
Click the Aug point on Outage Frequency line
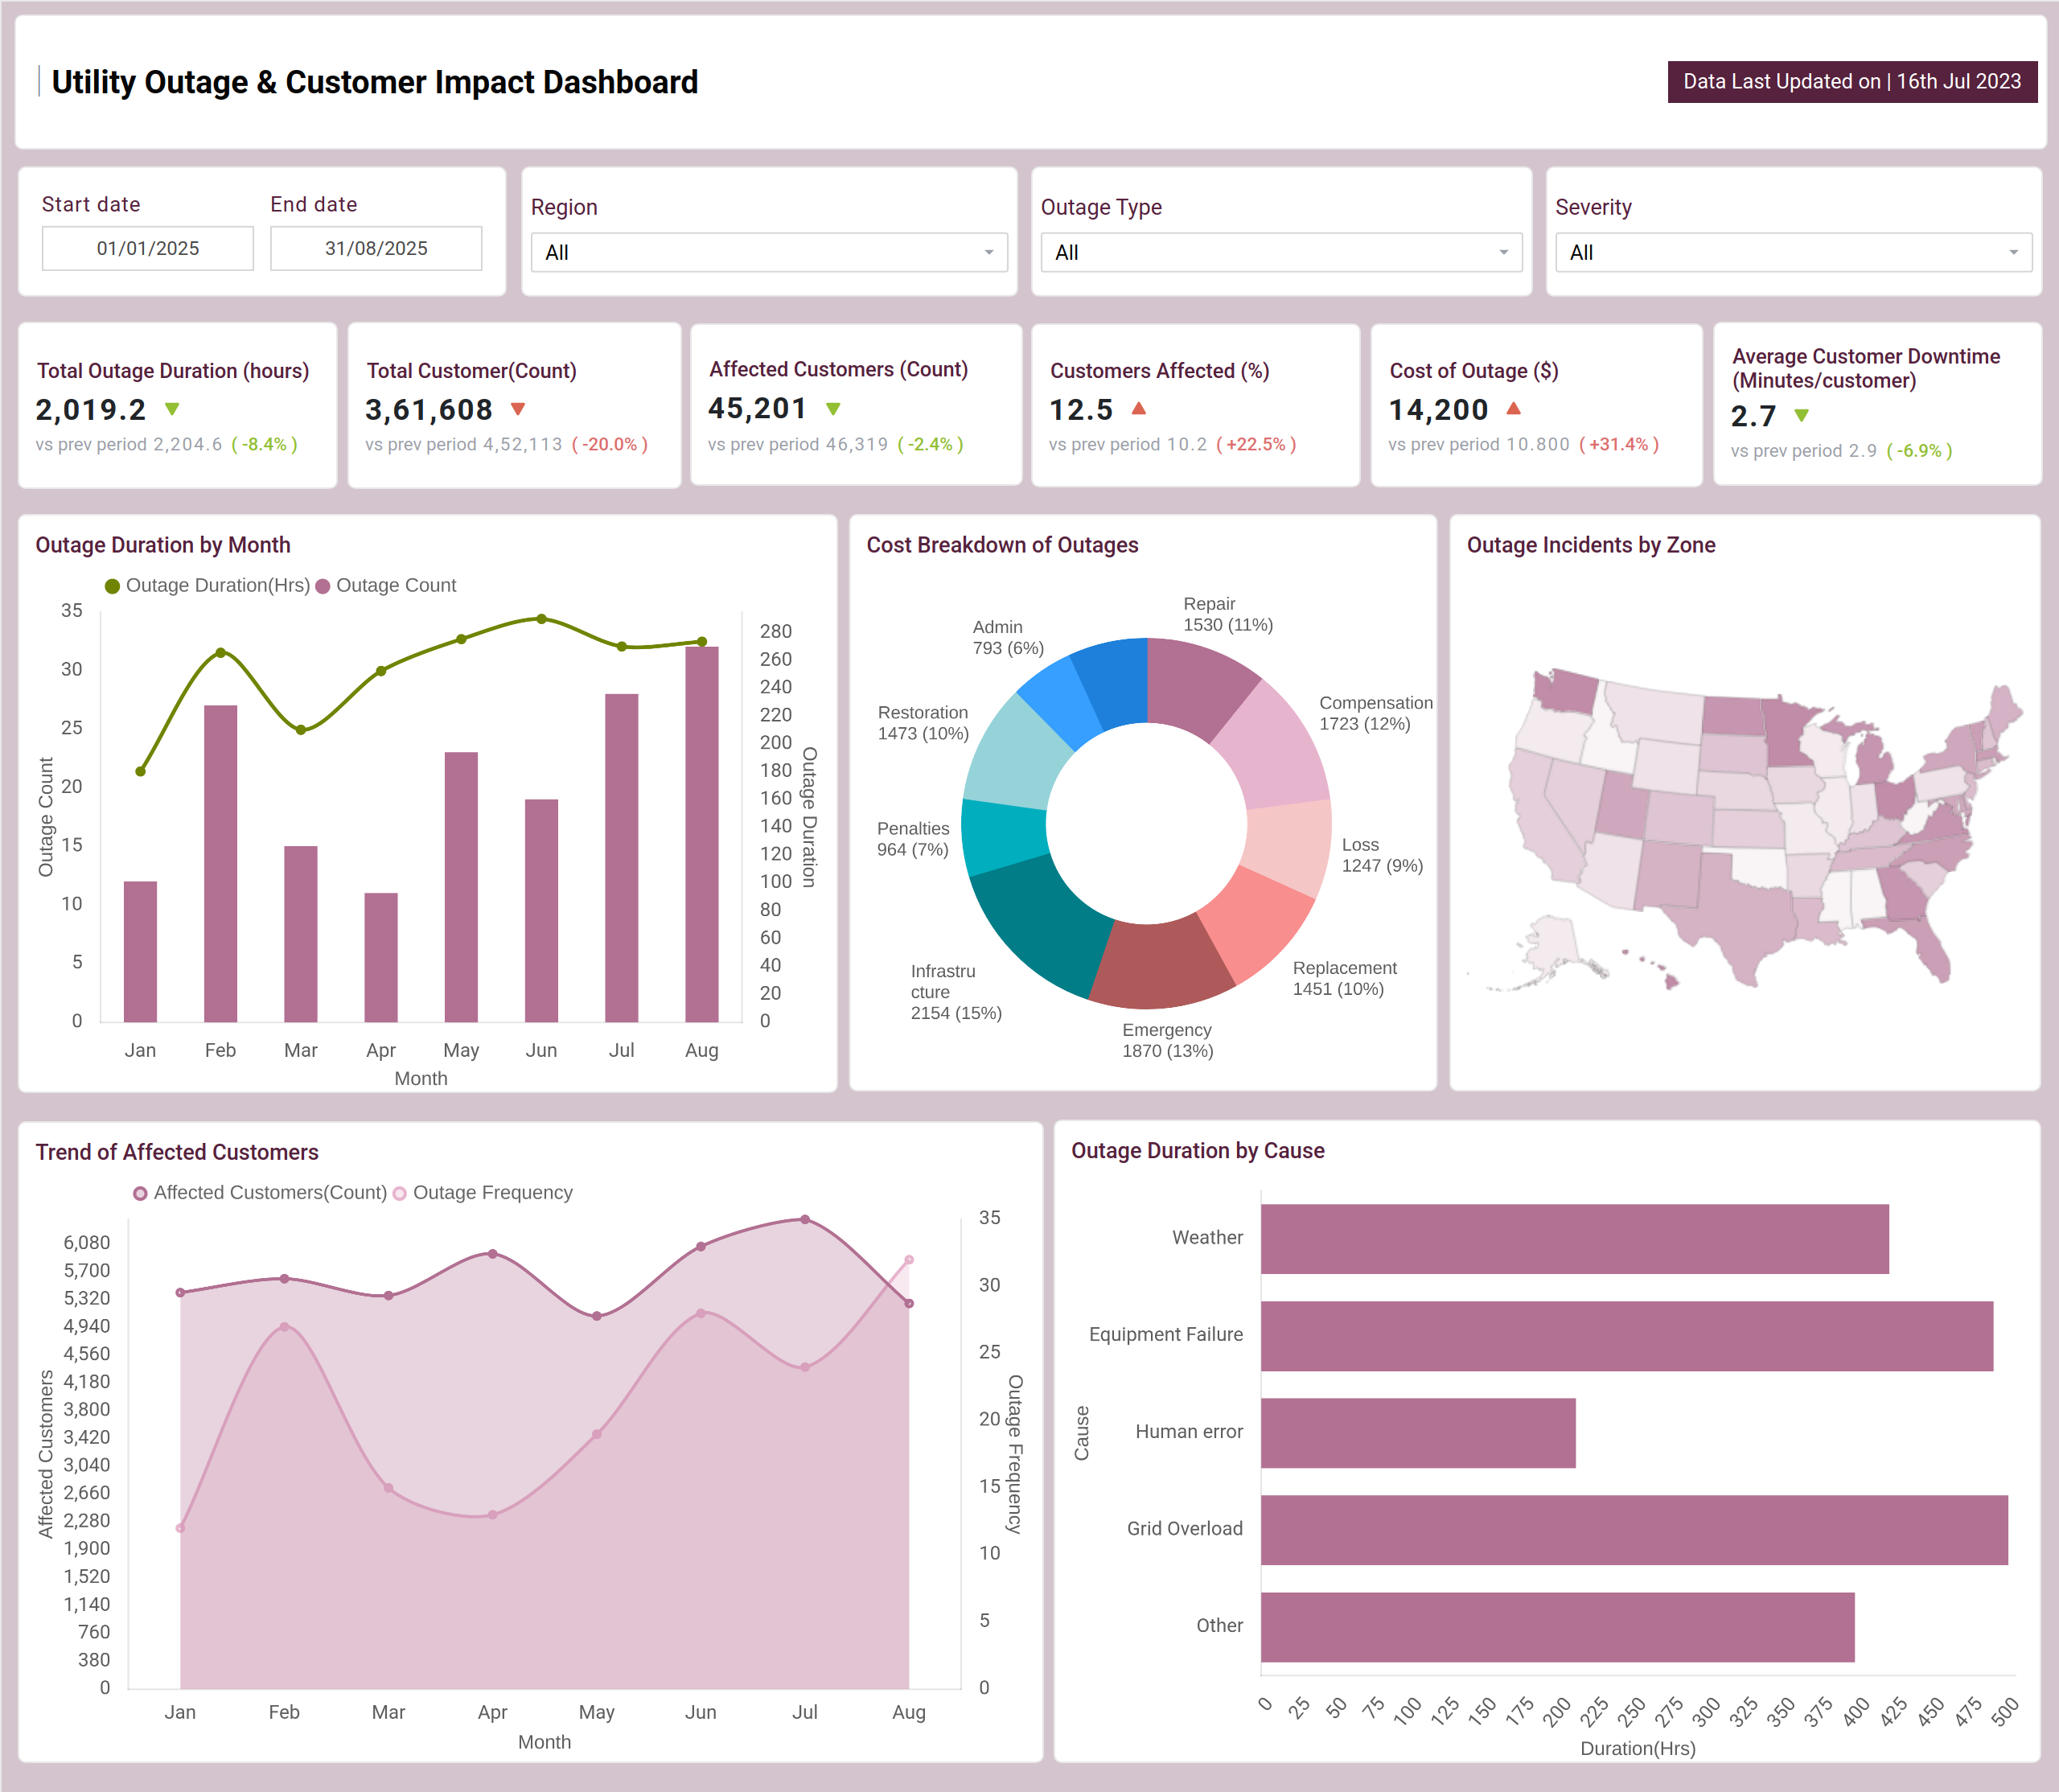pyautogui.click(x=908, y=1260)
